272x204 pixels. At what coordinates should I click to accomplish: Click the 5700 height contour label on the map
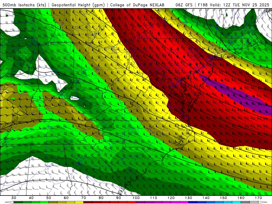coord(32,69)
